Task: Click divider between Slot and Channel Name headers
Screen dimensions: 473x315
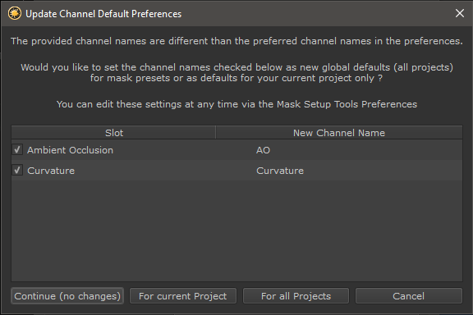Action: tap(216, 133)
